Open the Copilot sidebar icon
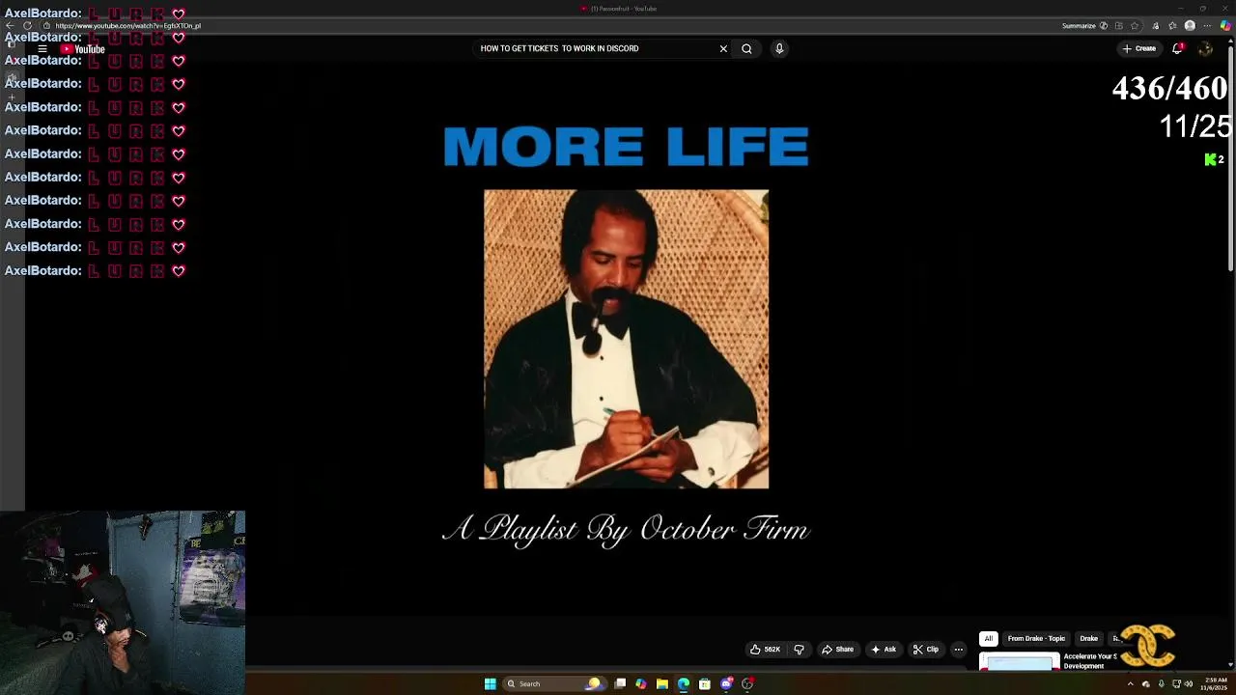 1225,26
